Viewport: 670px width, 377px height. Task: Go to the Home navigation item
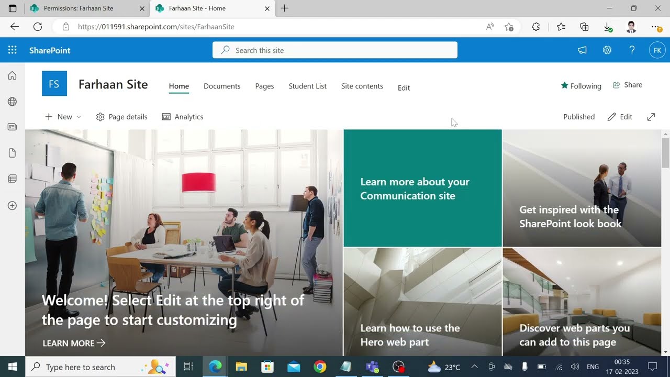click(x=179, y=86)
